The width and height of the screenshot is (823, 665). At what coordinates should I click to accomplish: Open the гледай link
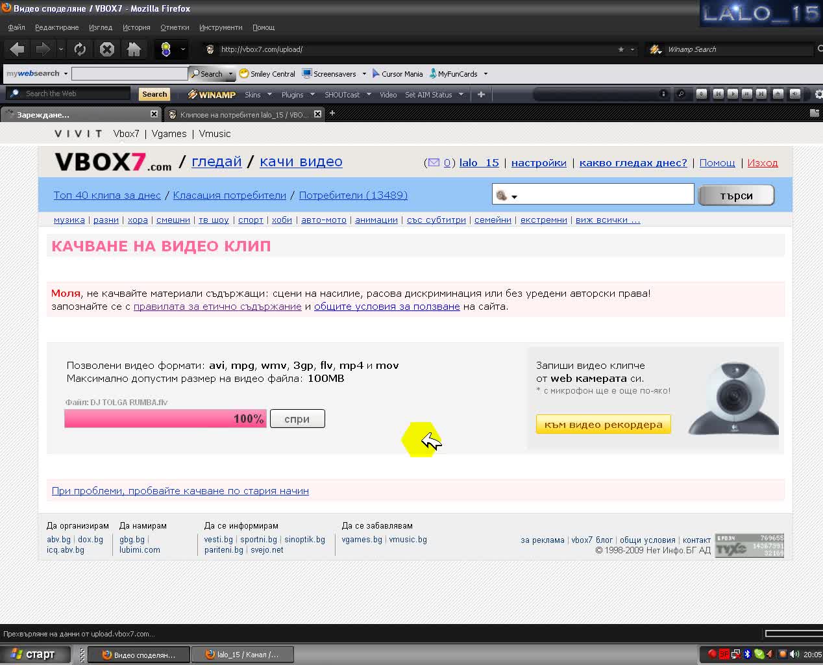point(217,162)
